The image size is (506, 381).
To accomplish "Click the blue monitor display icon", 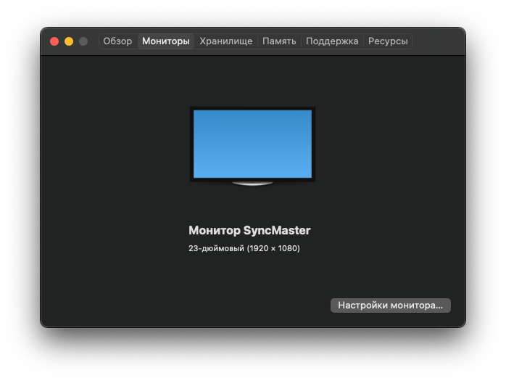I will [252, 146].
